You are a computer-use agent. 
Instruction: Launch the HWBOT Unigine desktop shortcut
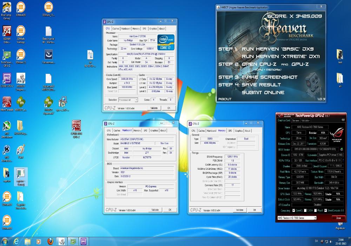(21, 82)
